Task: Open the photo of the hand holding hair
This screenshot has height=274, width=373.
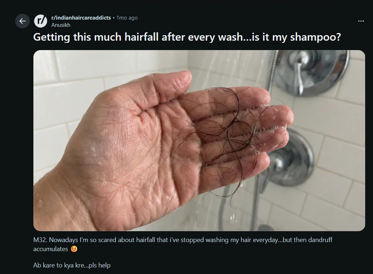Action: [x=199, y=140]
